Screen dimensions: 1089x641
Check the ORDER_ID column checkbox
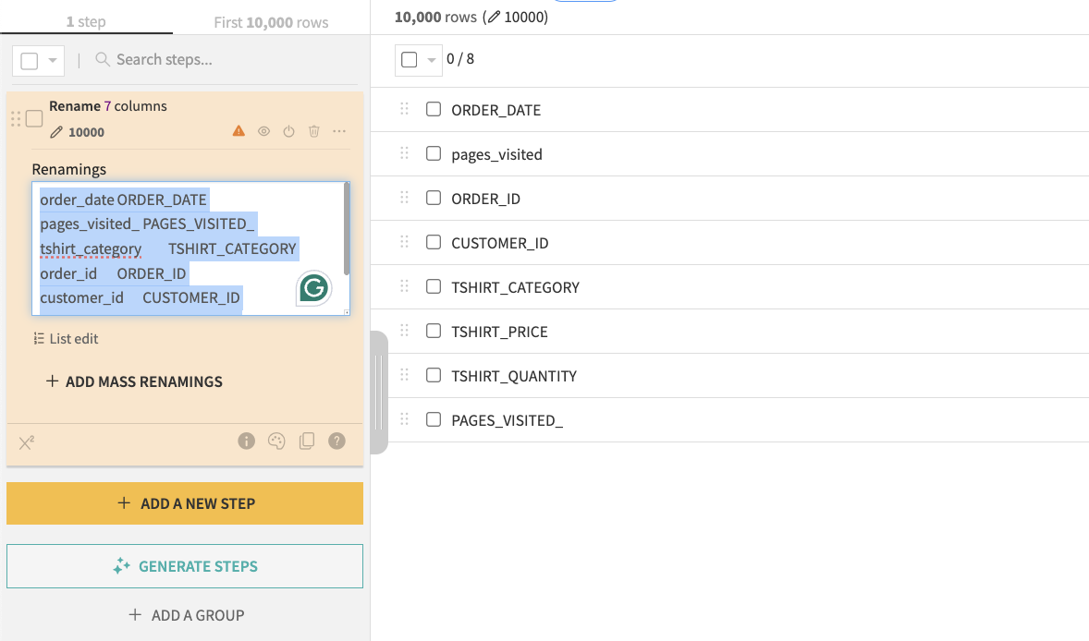click(434, 198)
